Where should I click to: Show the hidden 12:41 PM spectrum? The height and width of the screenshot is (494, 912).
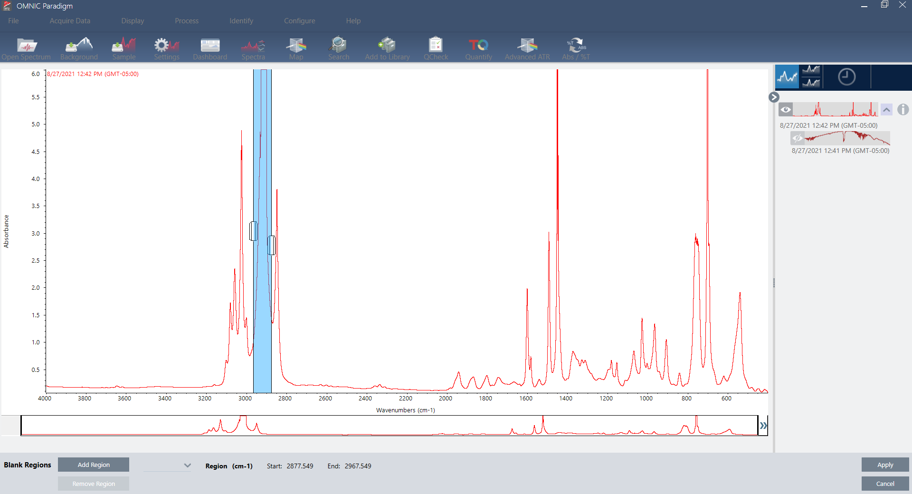click(x=798, y=138)
